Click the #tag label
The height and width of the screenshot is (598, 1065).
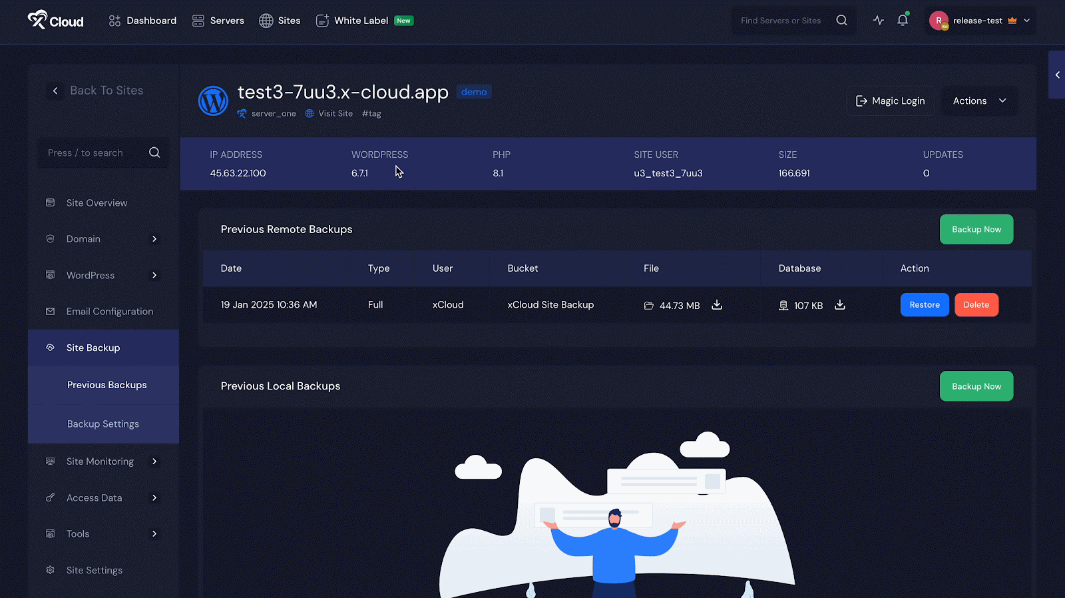[371, 114]
